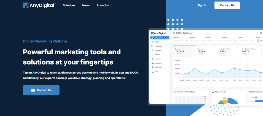The width and height of the screenshot is (263, 116).
Task: Open the Solutions menu
Action: (69, 5)
